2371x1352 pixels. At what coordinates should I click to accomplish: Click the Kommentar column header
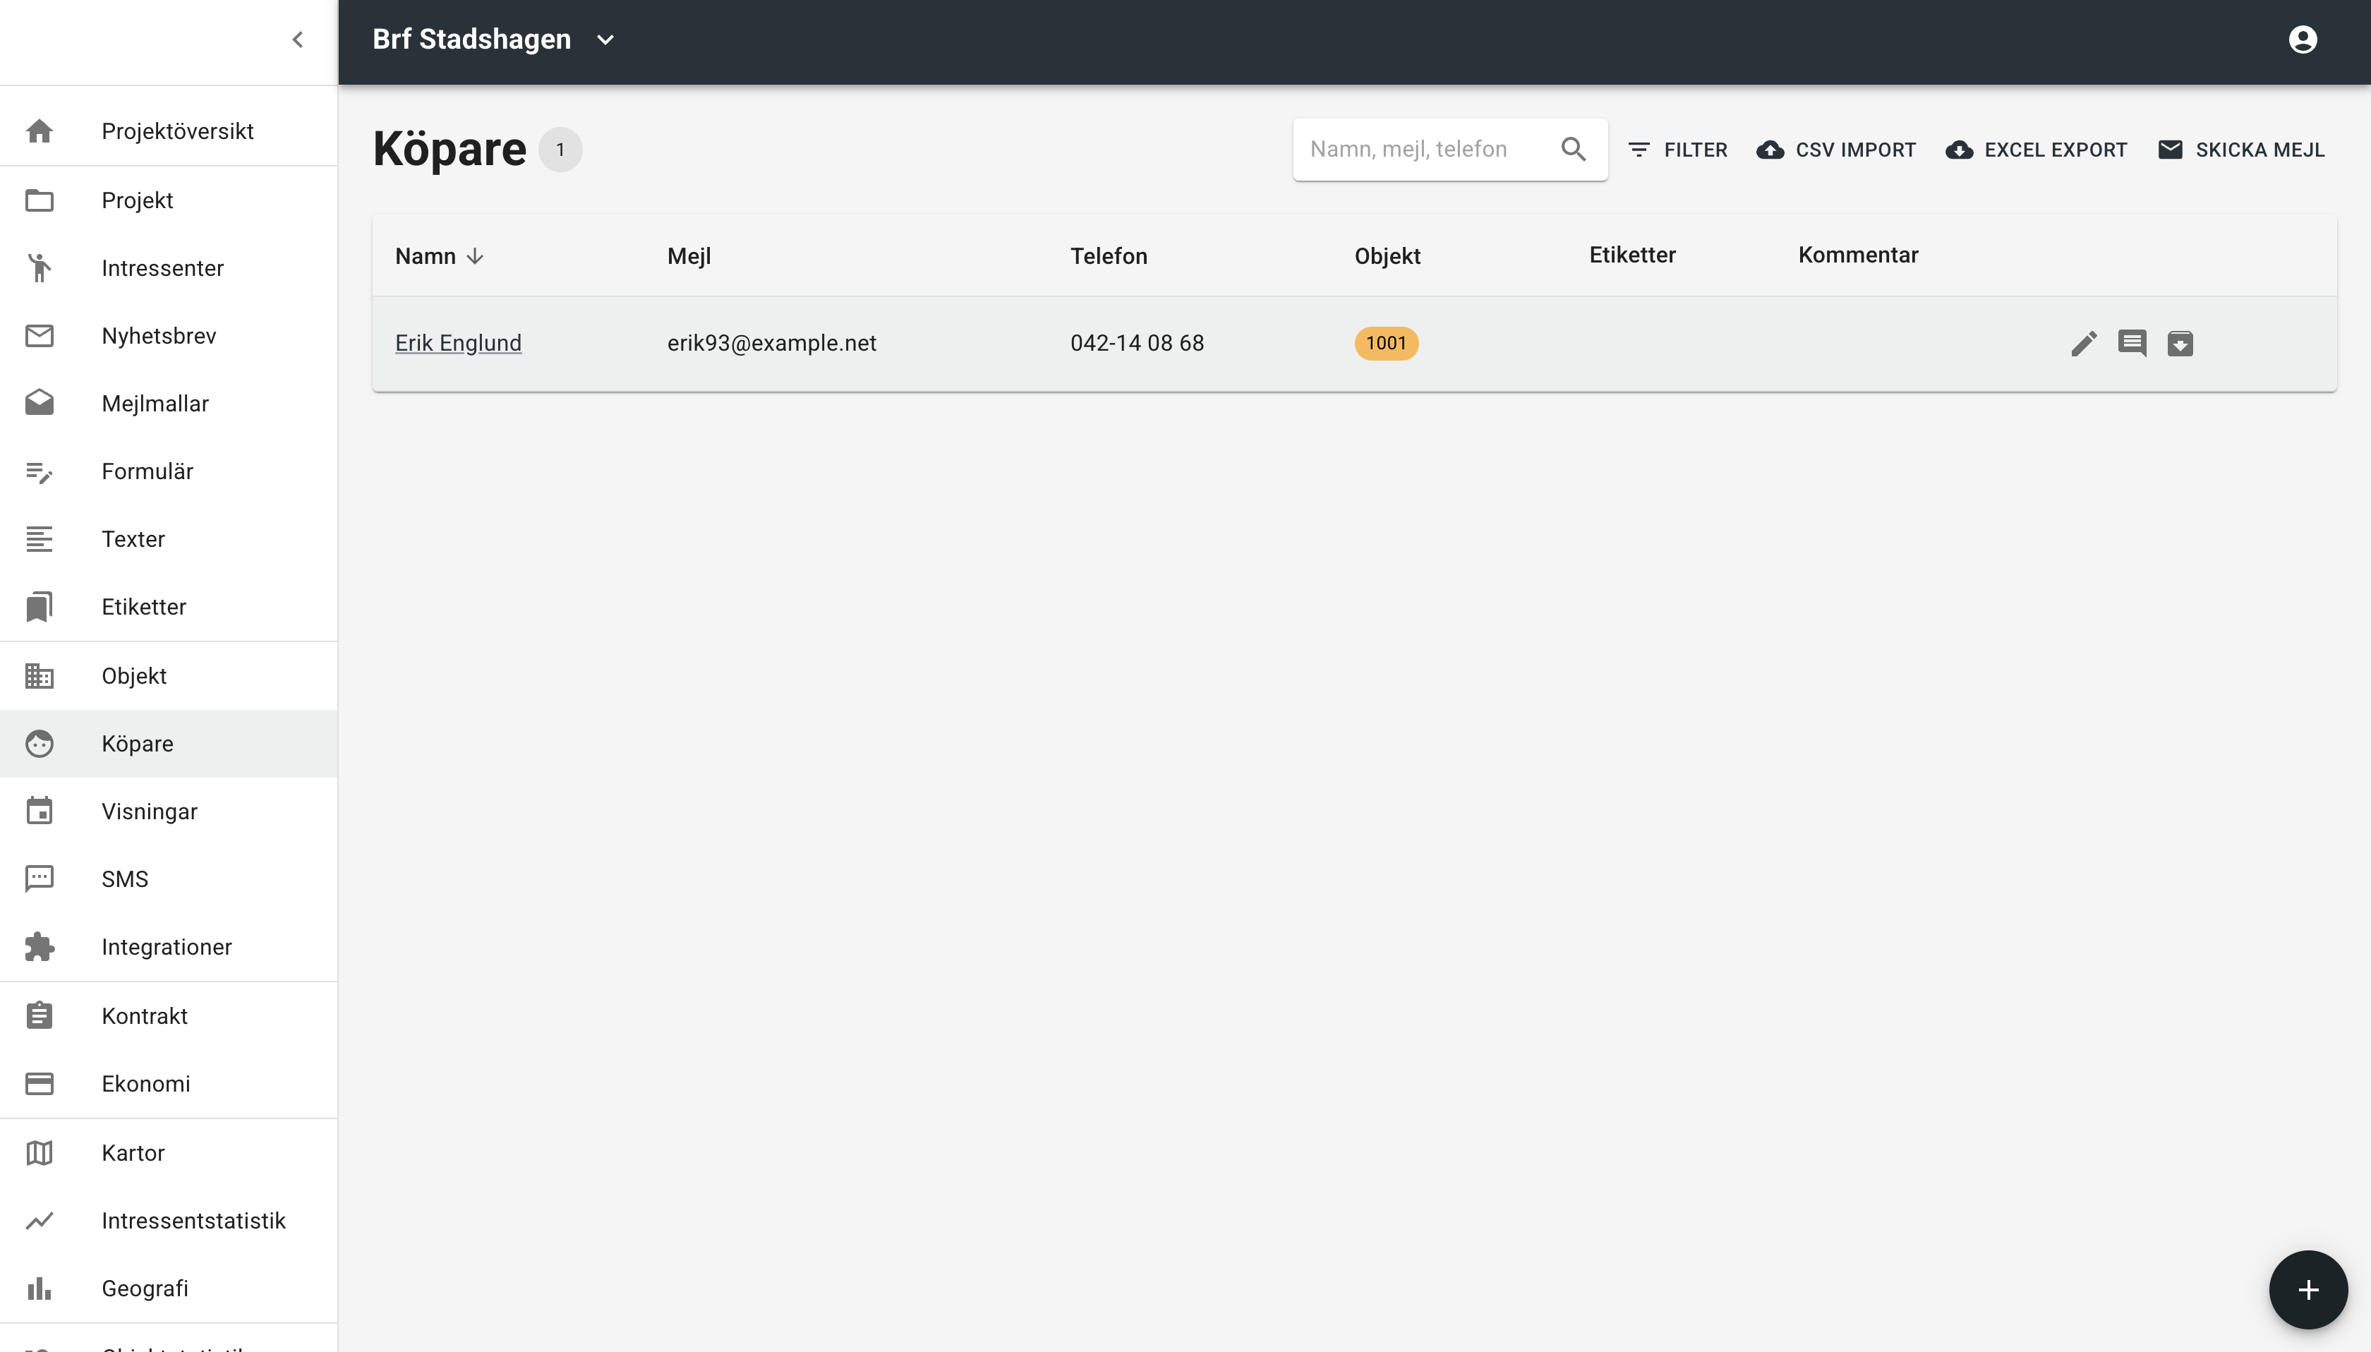[1857, 255]
